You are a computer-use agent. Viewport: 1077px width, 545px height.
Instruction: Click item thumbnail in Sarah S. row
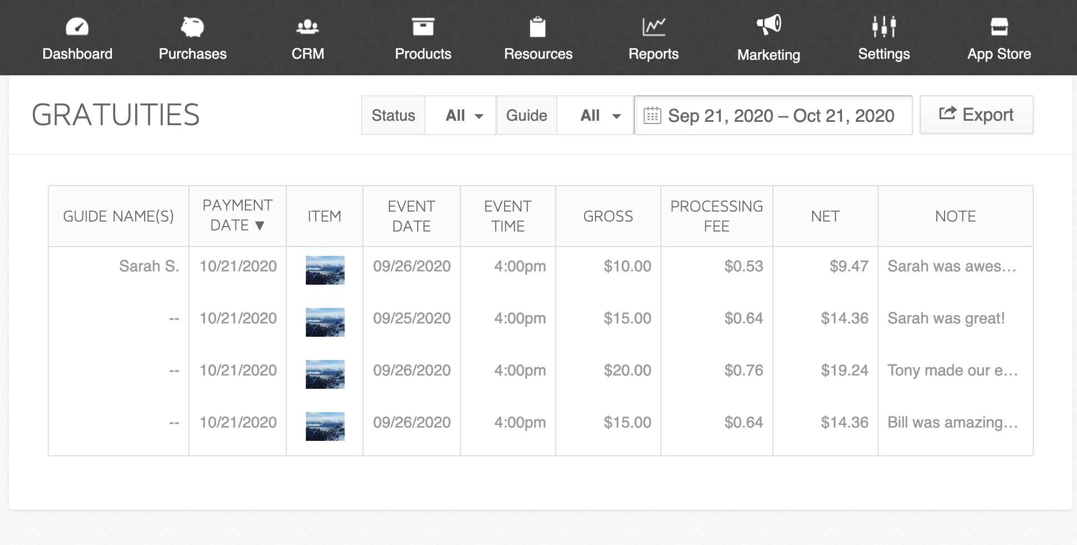click(325, 270)
